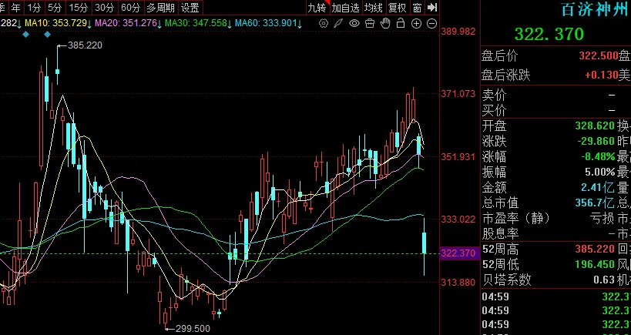This screenshot has width=631, height=335.
Task: Click the 313.880 price axis label
Action: (458, 283)
